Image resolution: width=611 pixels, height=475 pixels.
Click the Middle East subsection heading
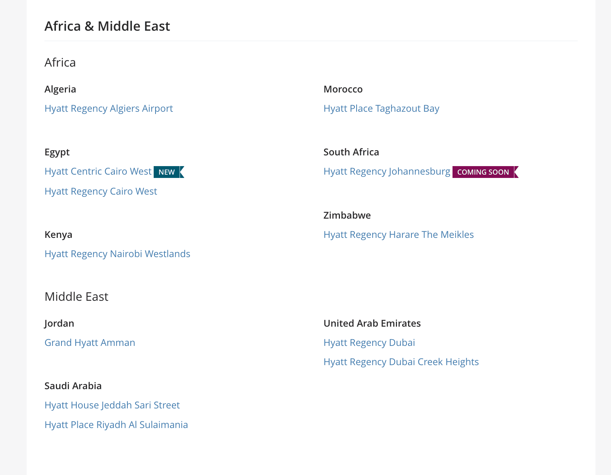tap(76, 297)
